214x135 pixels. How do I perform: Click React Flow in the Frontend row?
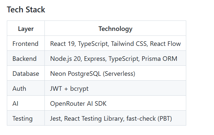[x=165, y=44]
